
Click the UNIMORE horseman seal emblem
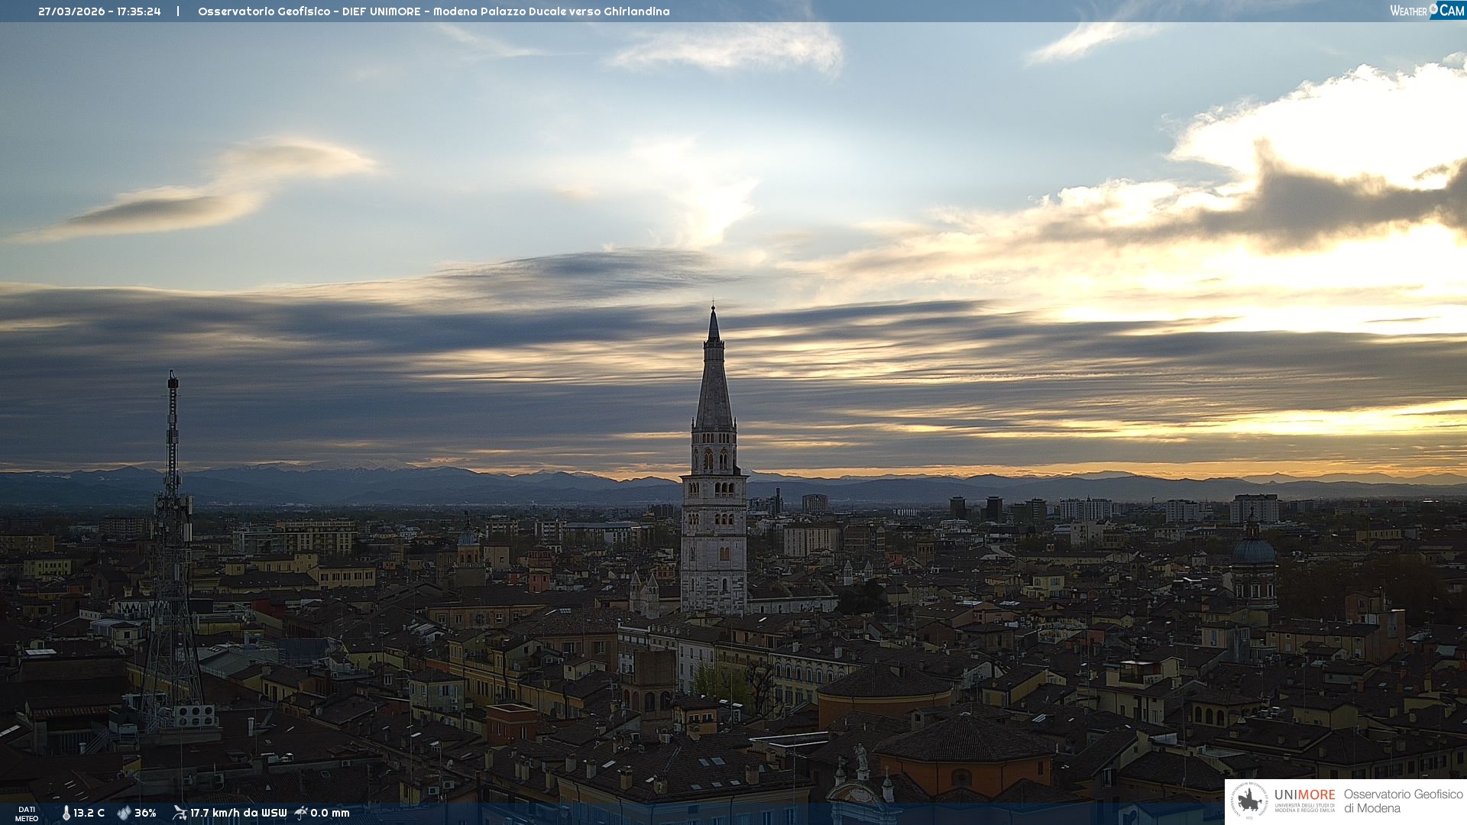pyautogui.click(x=1250, y=801)
